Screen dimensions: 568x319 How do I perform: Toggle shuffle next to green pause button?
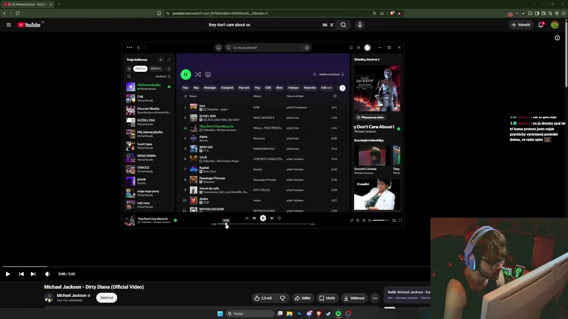click(x=198, y=74)
